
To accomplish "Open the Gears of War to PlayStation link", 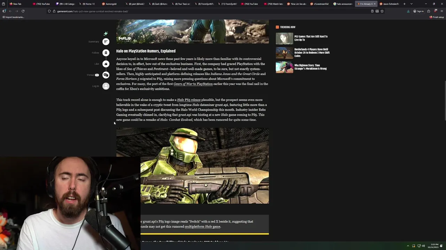I will click(193, 84).
